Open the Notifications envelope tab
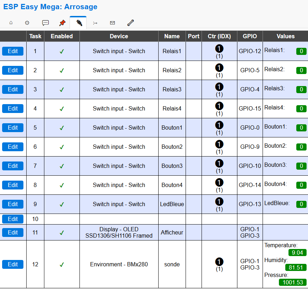The height and width of the screenshot is (289, 308). click(112, 23)
